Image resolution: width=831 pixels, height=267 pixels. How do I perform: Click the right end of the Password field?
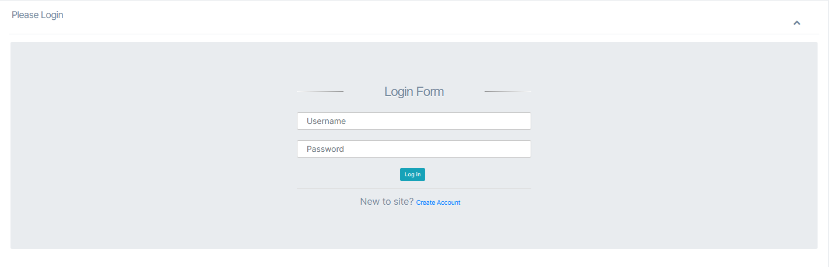522,149
